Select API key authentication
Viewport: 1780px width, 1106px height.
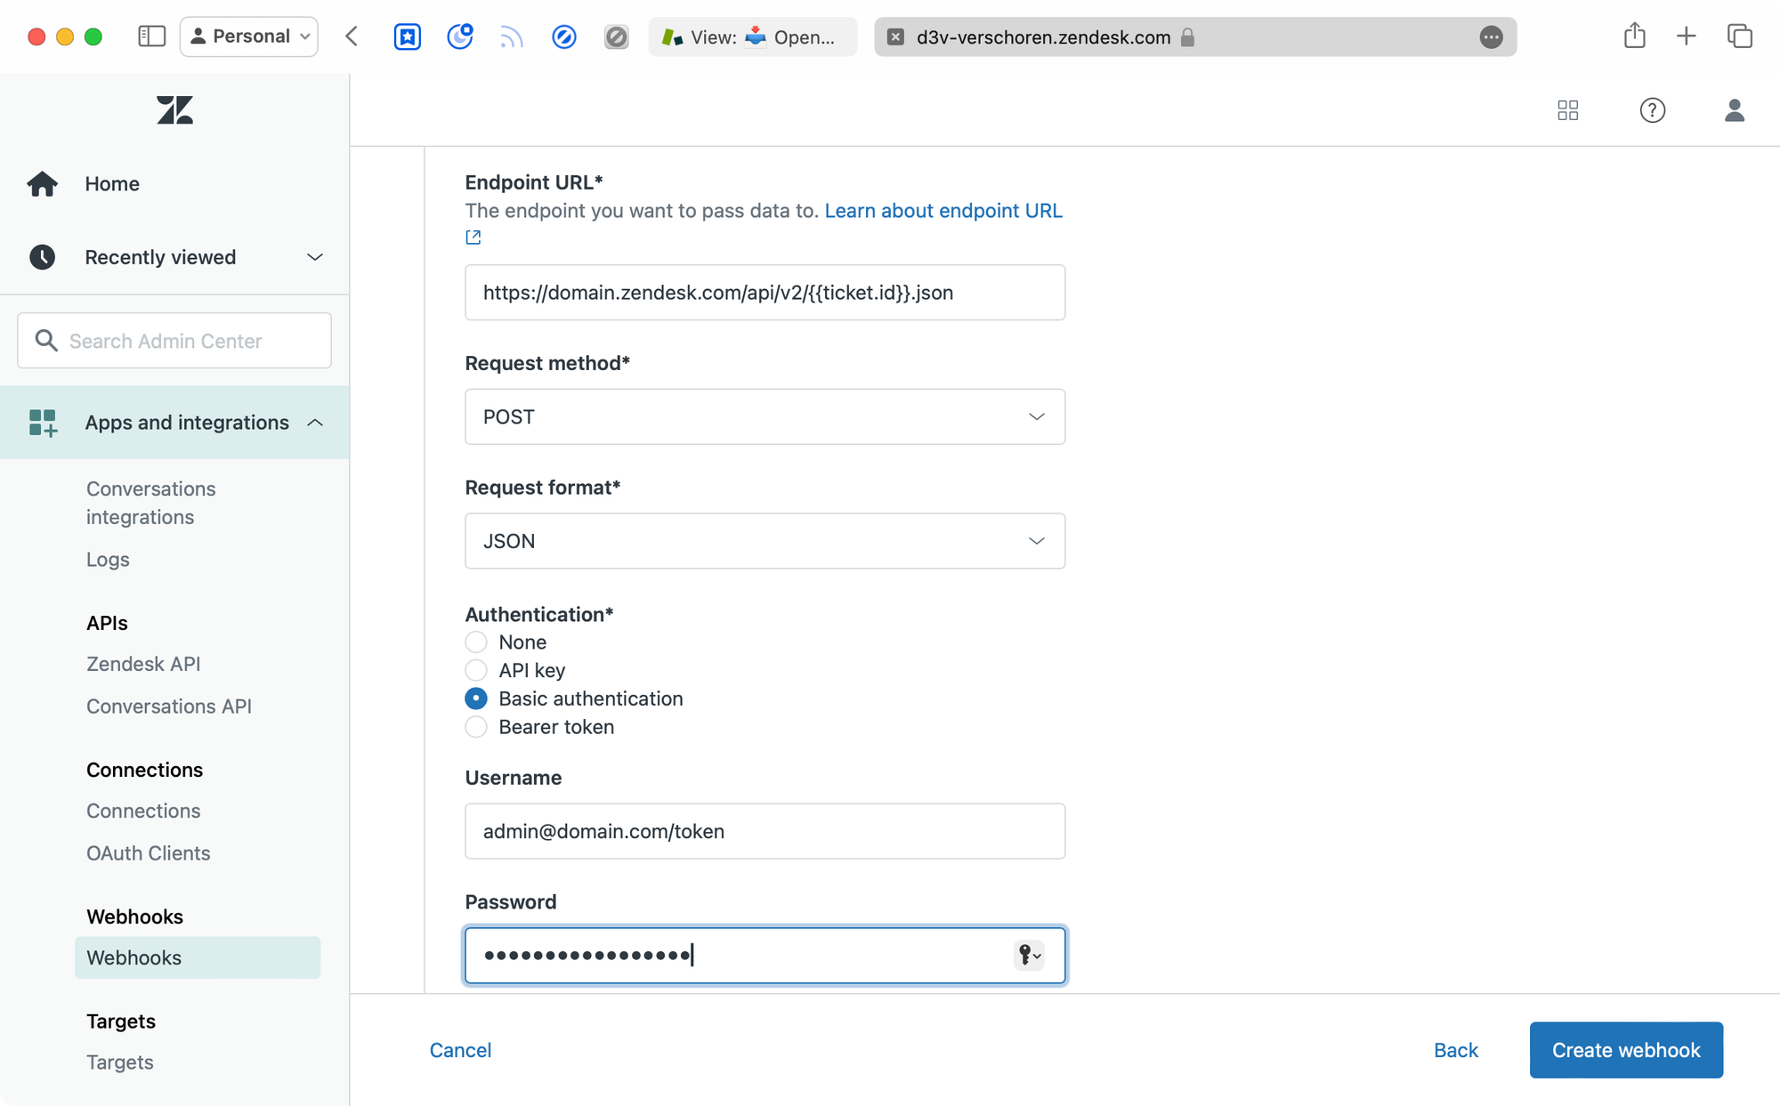point(476,670)
